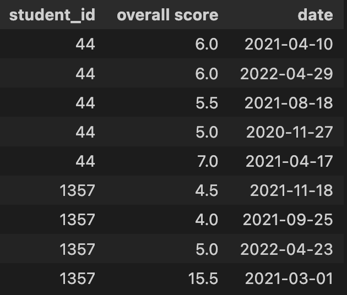
Task: Click the date 2021-04-17 cell
Action: click(289, 161)
